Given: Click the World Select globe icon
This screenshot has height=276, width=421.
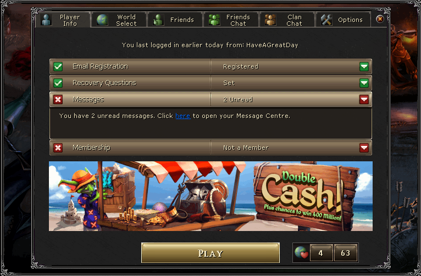Looking at the screenshot, I should tap(102, 20).
